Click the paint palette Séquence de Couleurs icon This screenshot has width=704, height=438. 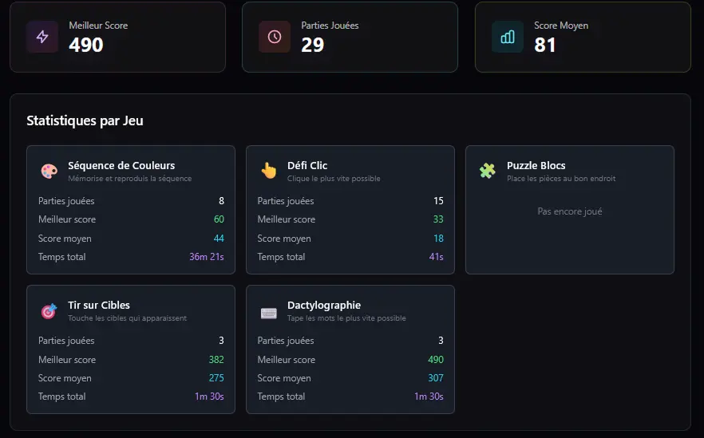pyautogui.click(x=49, y=171)
